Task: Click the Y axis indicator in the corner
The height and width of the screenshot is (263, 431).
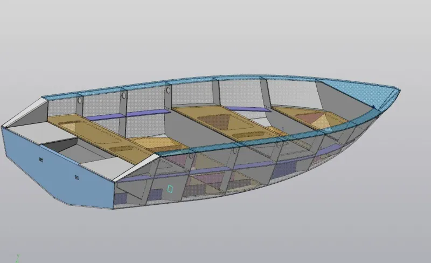Action: click(x=17, y=258)
